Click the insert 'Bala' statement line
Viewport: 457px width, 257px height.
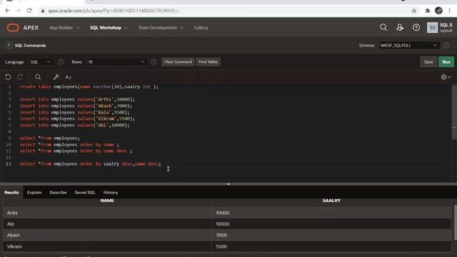pyautogui.click(x=74, y=112)
